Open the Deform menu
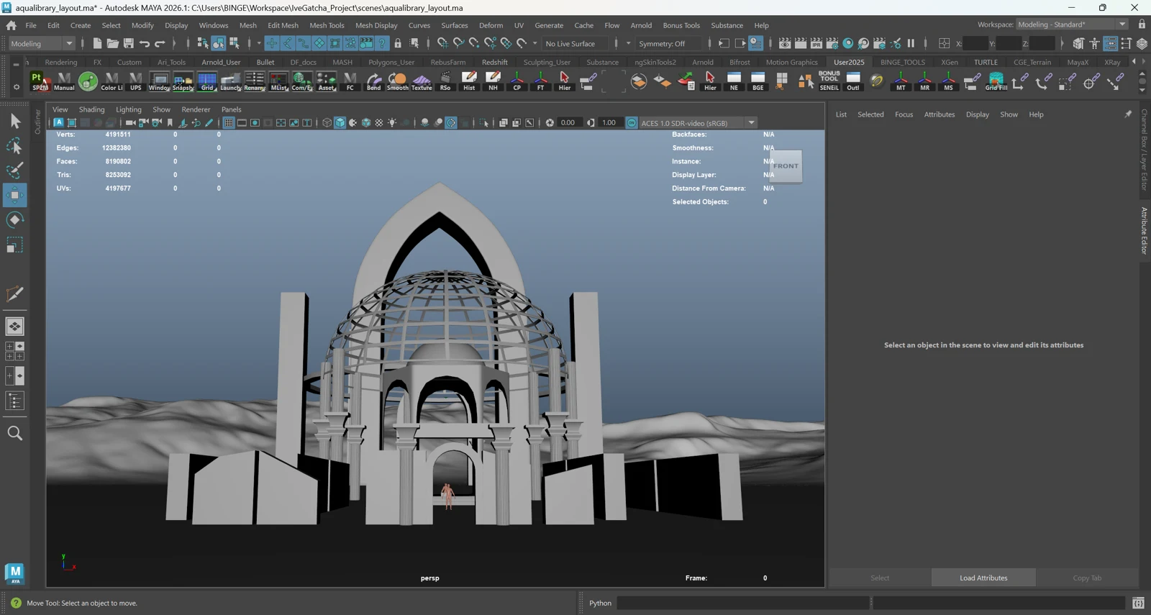Image resolution: width=1151 pixels, height=615 pixels. click(491, 25)
